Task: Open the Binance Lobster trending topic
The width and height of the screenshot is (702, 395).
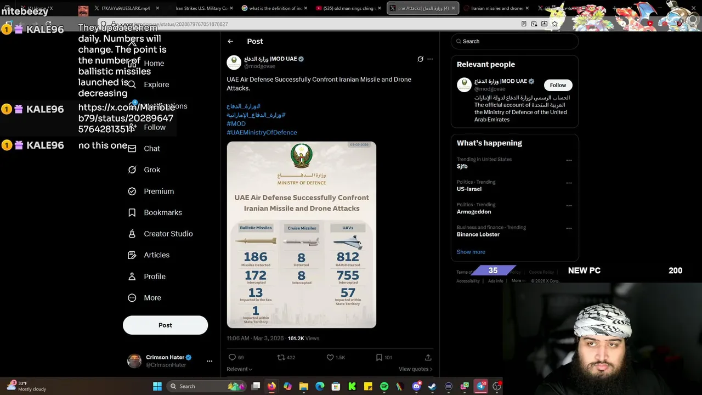Action: [478, 234]
